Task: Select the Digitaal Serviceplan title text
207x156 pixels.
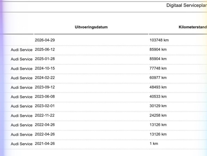Action: [x=187, y=5]
